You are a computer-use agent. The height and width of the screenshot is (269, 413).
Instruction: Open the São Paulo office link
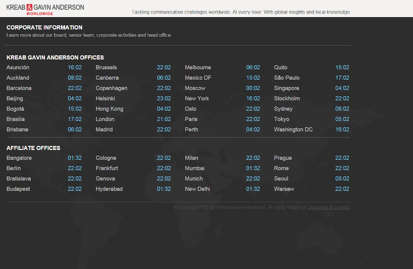[287, 78]
